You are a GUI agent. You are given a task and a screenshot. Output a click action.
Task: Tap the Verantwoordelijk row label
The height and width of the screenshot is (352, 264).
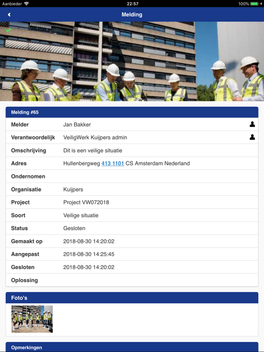33,137
